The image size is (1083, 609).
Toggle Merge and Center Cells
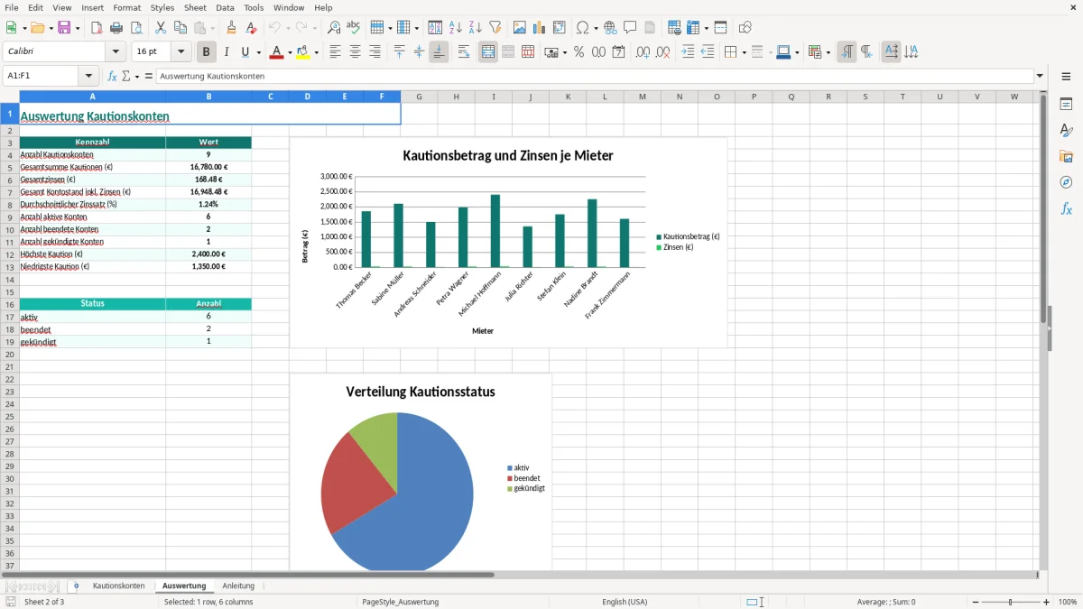(x=488, y=52)
